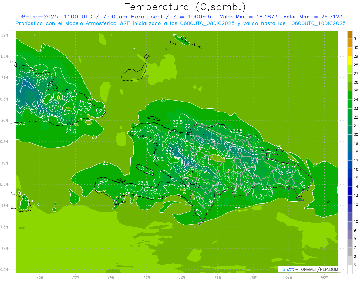Click the 22N latitude label
The image size is (364, 281).
click(x=5, y=35)
